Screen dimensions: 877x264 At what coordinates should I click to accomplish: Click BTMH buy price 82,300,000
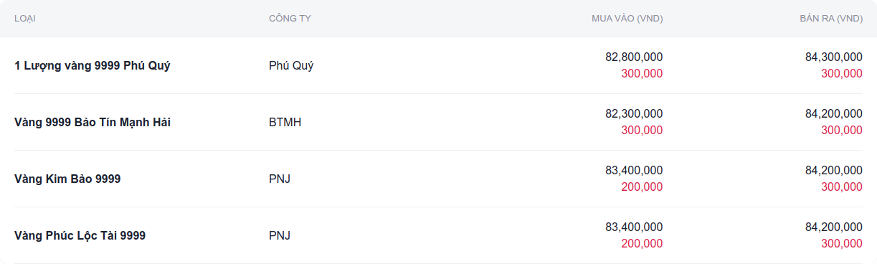click(634, 113)
